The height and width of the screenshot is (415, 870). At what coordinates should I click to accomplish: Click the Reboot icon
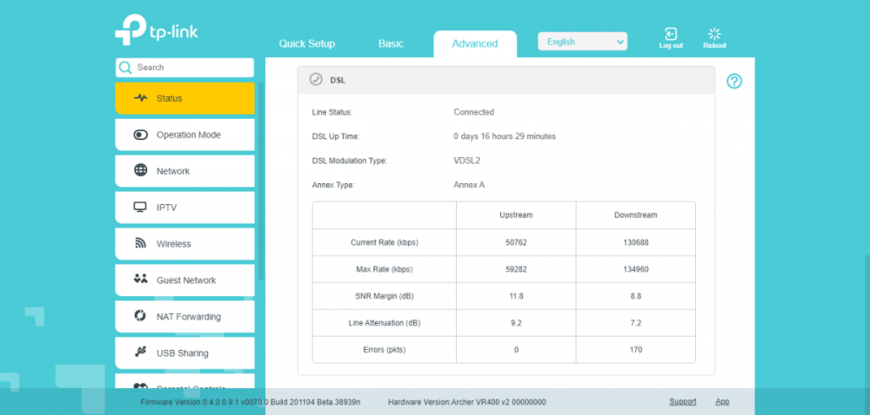tap(714, 34)
